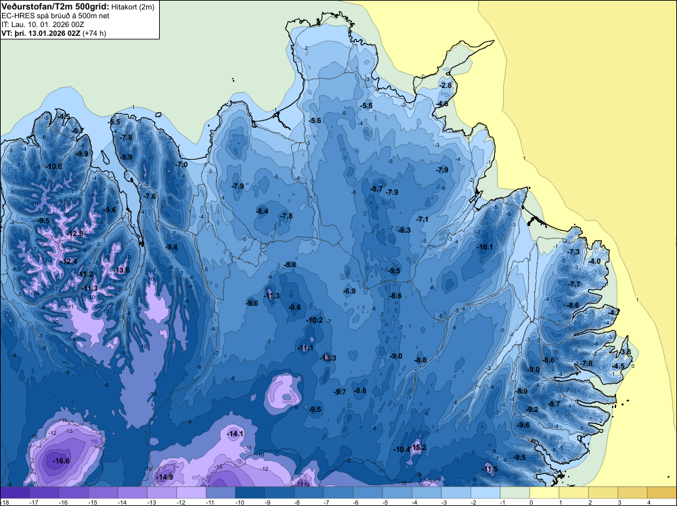Click the -11.5 temperature value
Screen dimensions: 677x506
[x=489, y=469]
